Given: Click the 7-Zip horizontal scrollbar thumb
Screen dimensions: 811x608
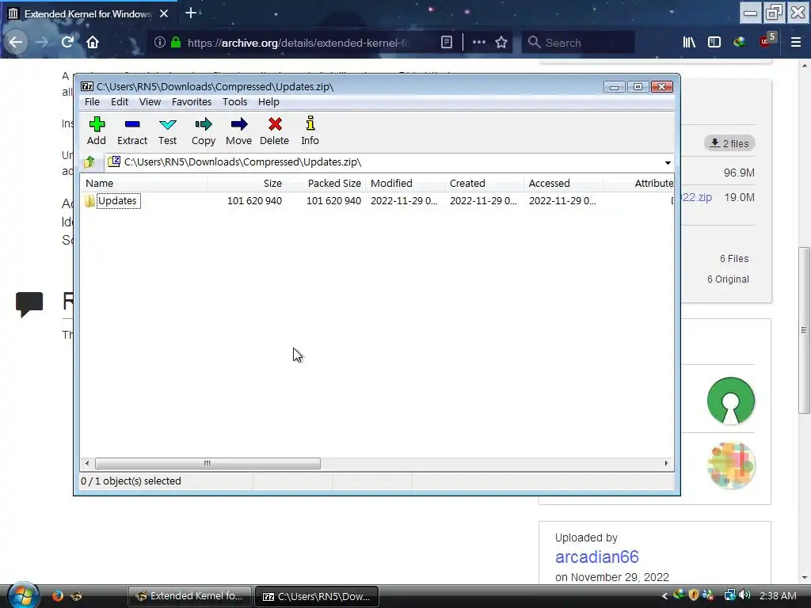Looking at the screenshot, I should 208,463.
